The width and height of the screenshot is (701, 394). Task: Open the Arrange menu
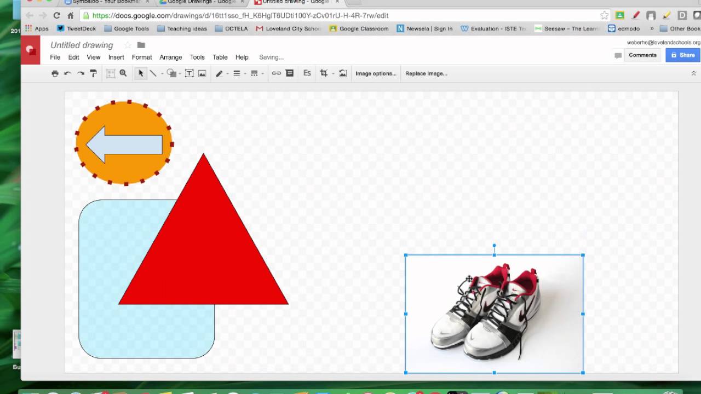click(170, 57)
